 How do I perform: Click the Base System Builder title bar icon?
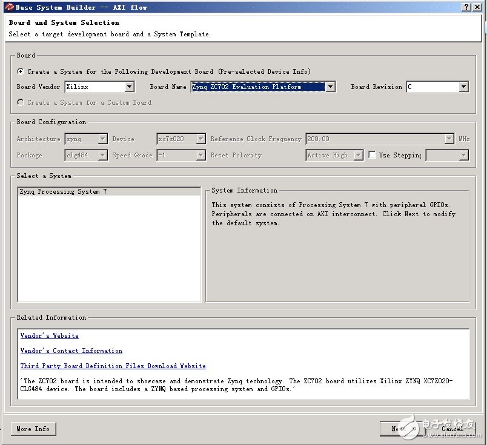[8, 7]
